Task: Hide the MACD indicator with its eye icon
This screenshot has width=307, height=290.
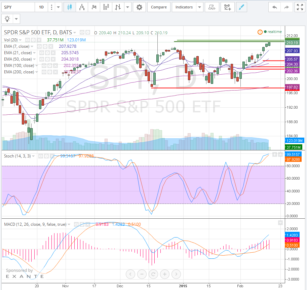Action: pyautogui.click(x=76, y=224)
